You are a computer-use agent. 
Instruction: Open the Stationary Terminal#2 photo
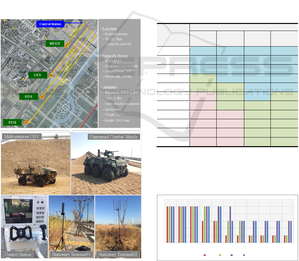pos(118,227)
